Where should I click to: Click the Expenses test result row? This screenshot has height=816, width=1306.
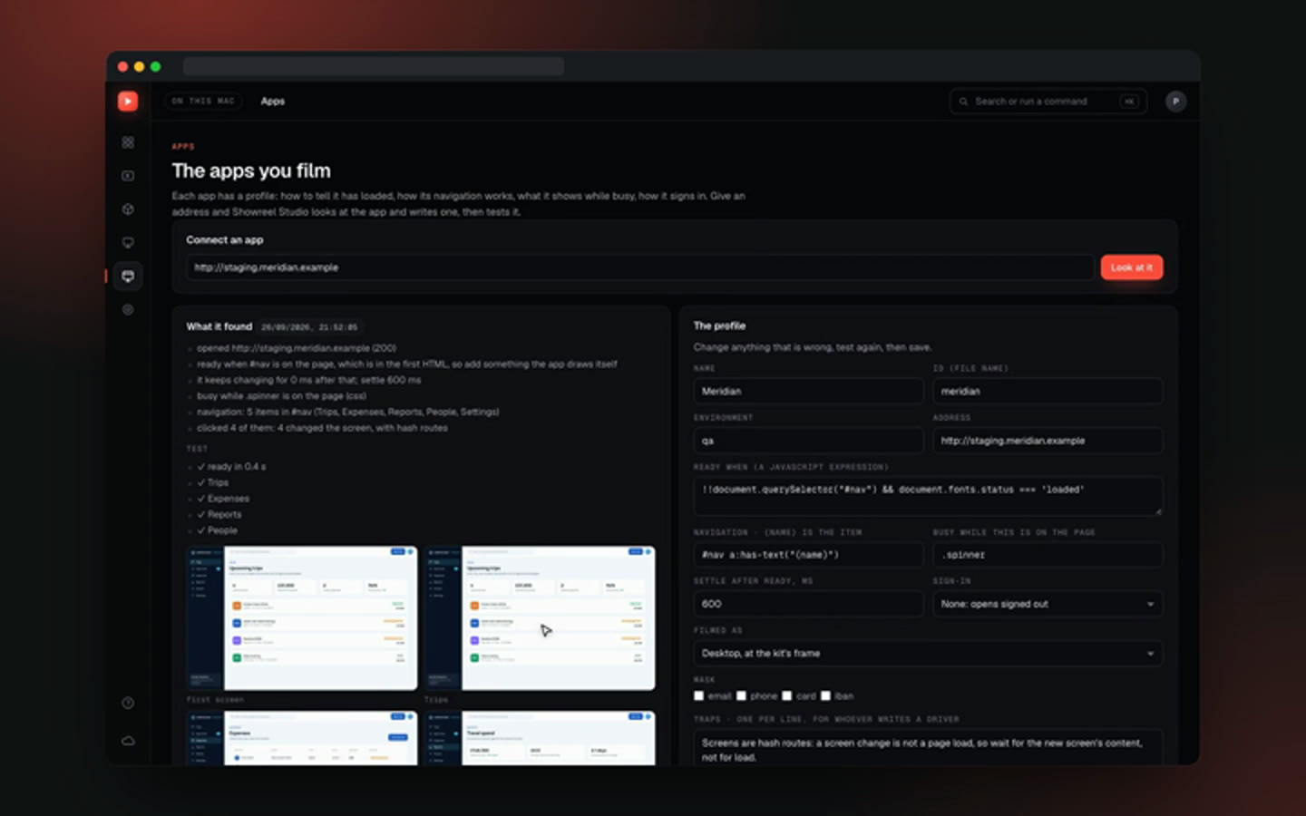(x=223, y=499)
